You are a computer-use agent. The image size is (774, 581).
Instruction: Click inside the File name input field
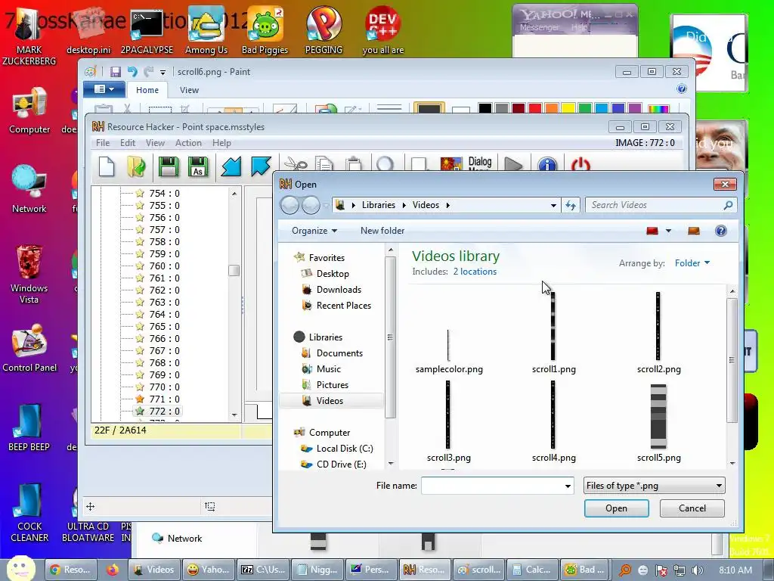[x=491, y=486]
